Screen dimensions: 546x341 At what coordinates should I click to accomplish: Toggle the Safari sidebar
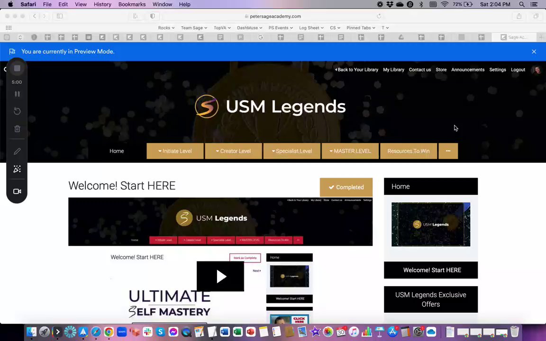[x=60, y=16]
